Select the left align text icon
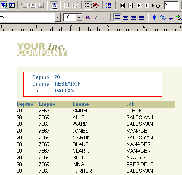 click(117, 17)
